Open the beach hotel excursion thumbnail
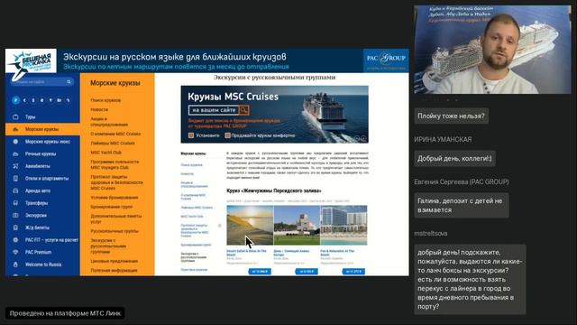Image resolution: width=577 pixels, height=325 pixels. click(343, 225)
